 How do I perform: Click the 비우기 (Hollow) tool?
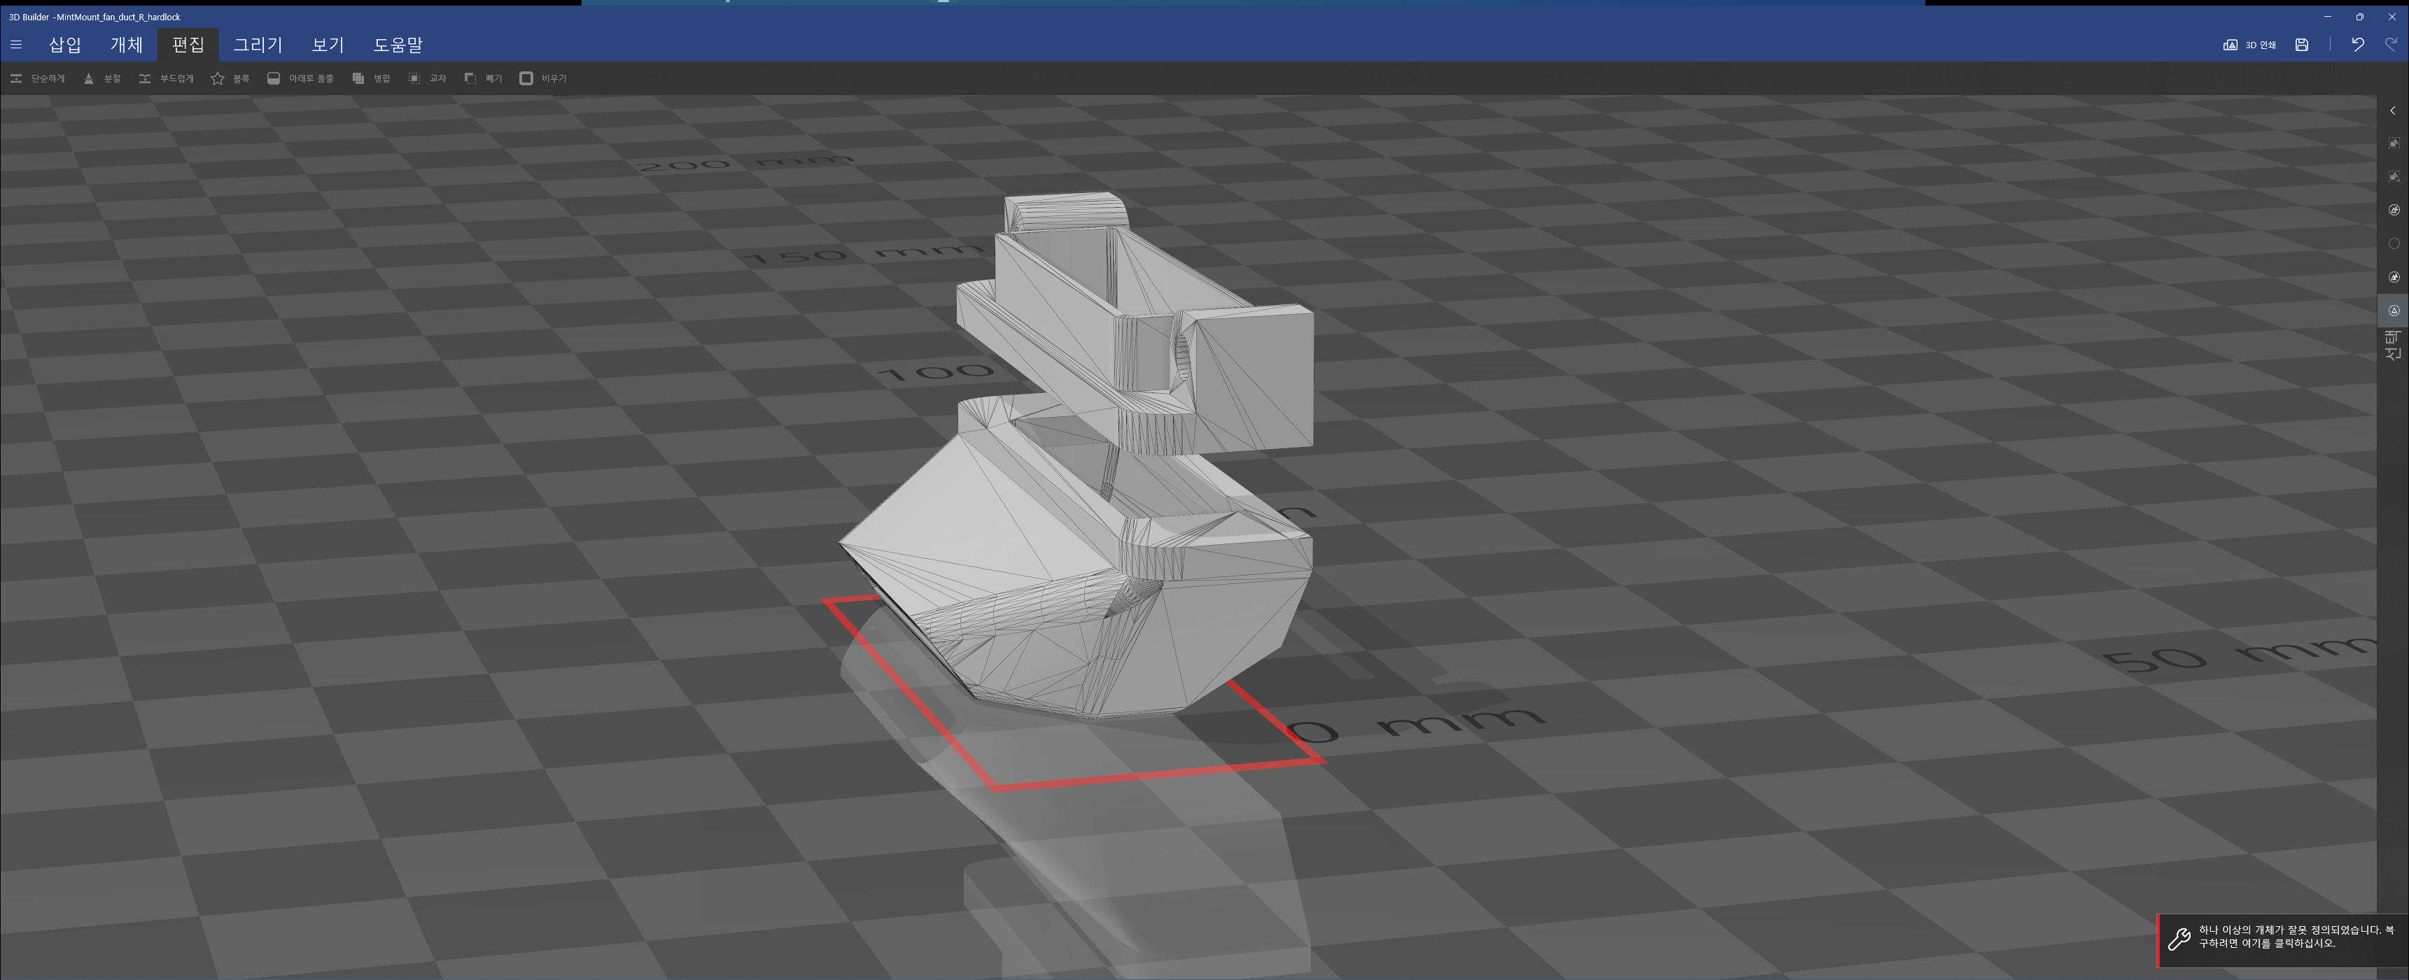tap(543, 78)
